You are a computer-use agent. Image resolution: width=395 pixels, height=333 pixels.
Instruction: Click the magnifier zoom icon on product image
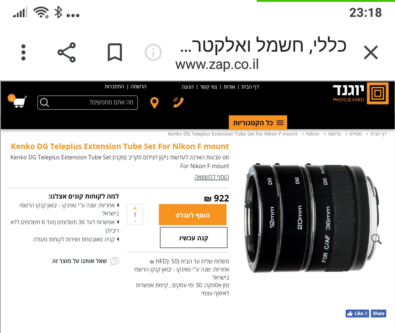(x=377, y=239)
